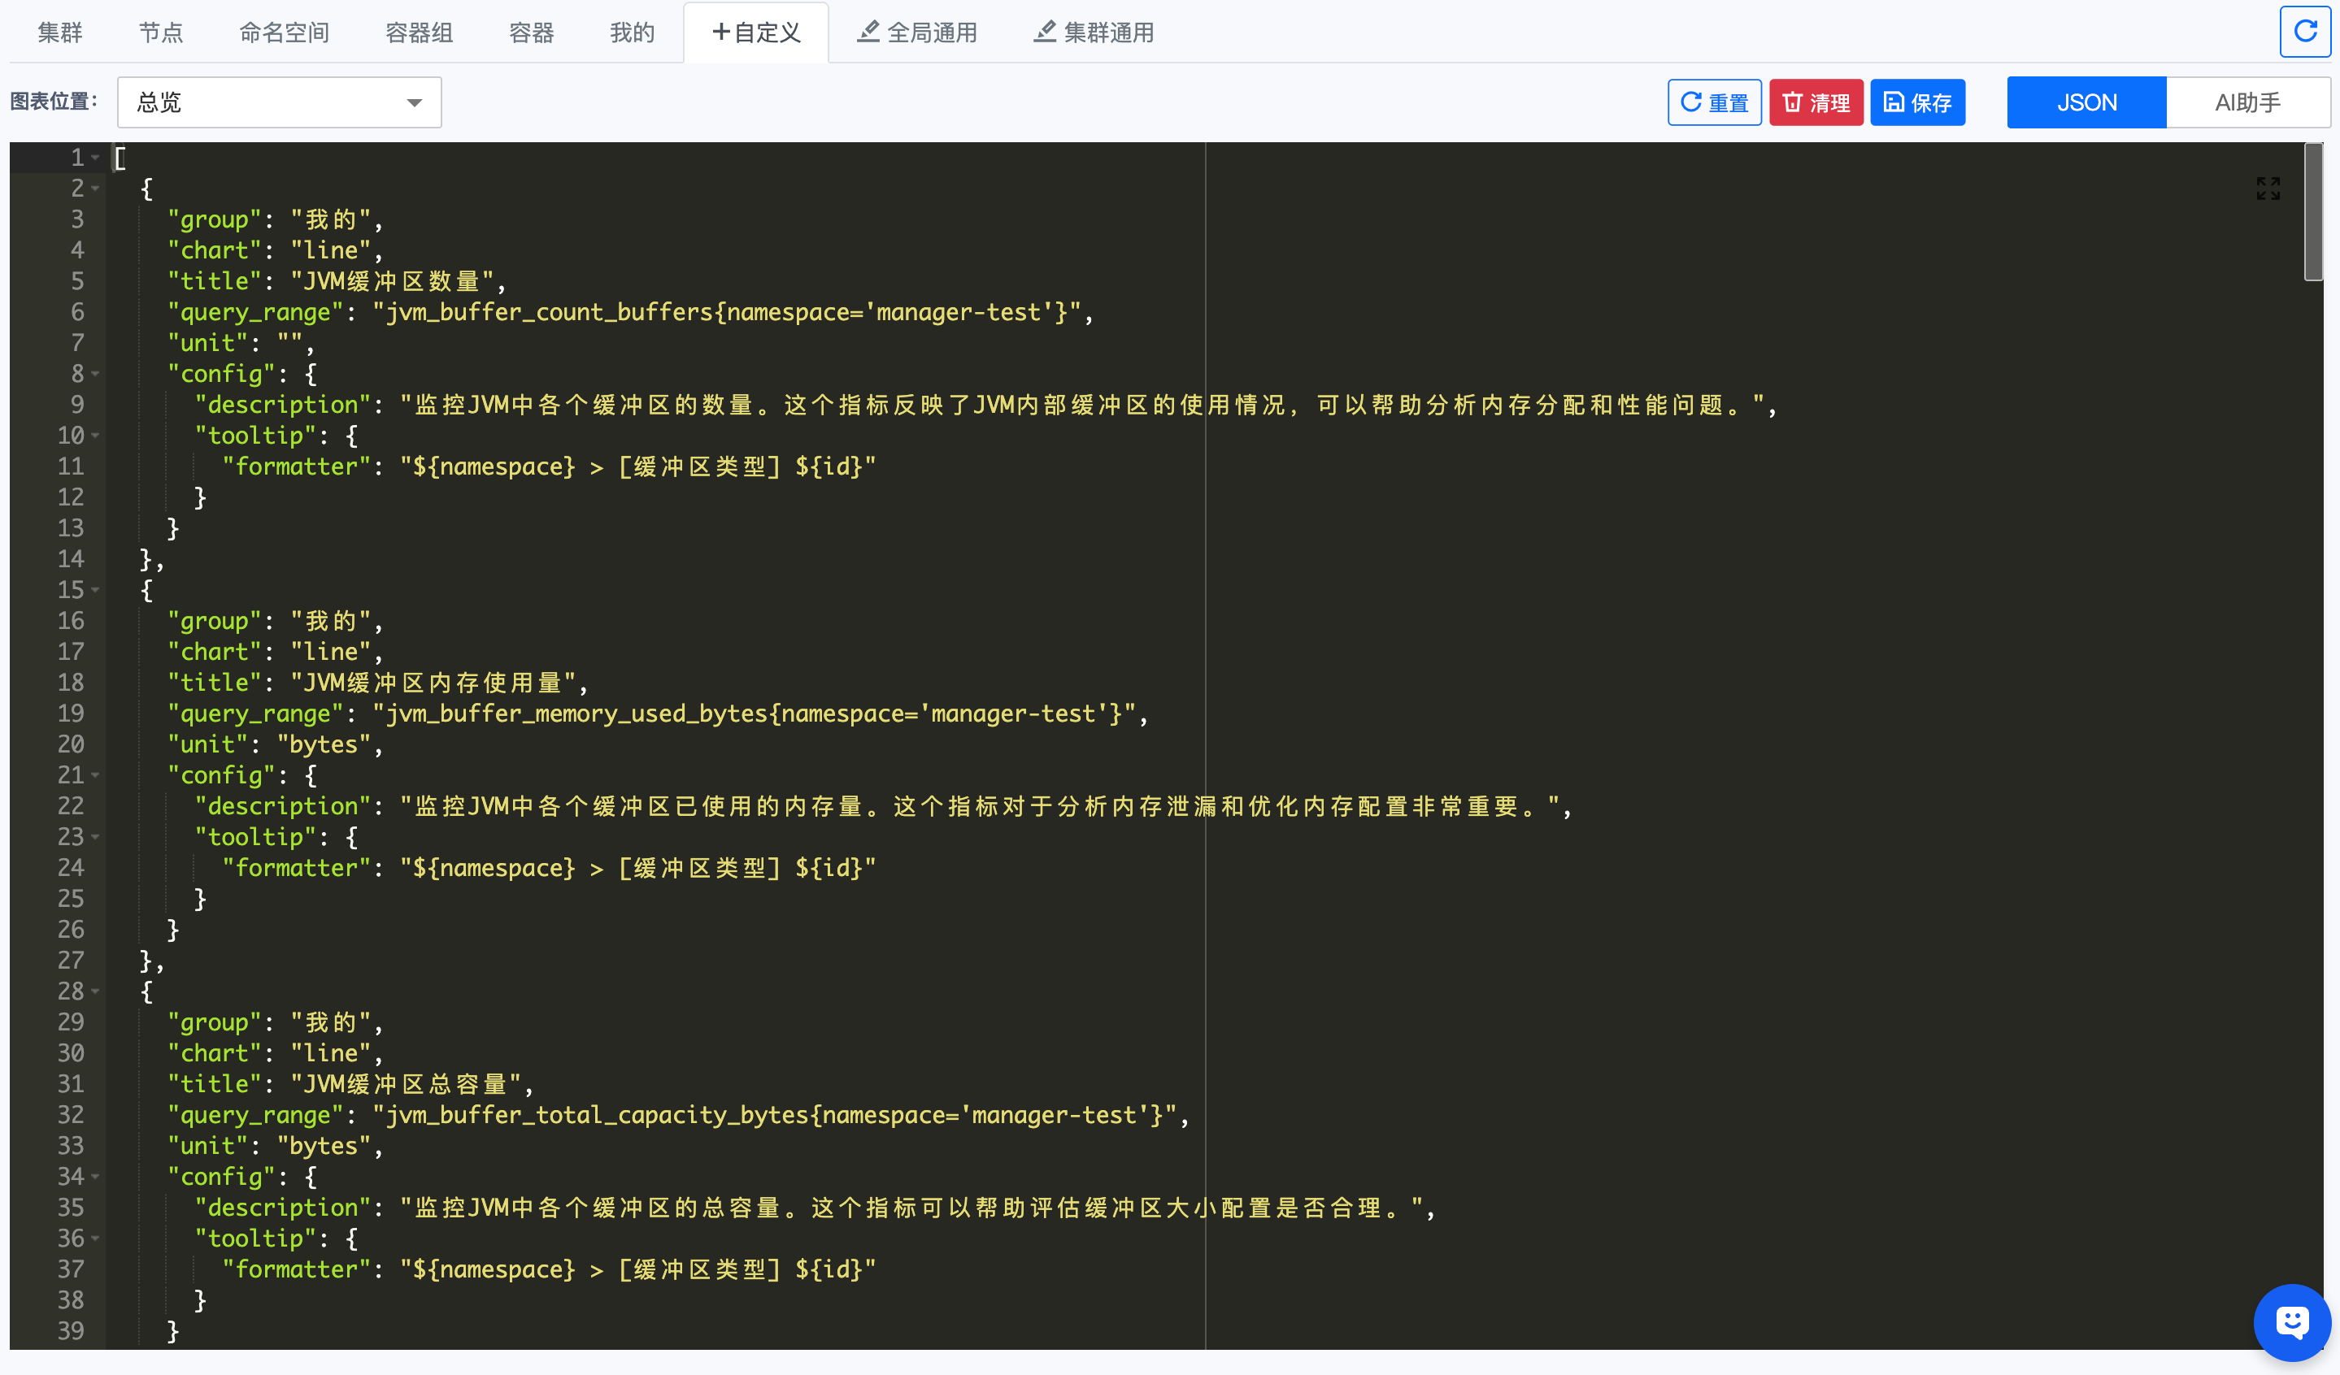The image size is (2340, 1375).
Task: Switch to the JSON editor mode
Action: coord(2086,102)
